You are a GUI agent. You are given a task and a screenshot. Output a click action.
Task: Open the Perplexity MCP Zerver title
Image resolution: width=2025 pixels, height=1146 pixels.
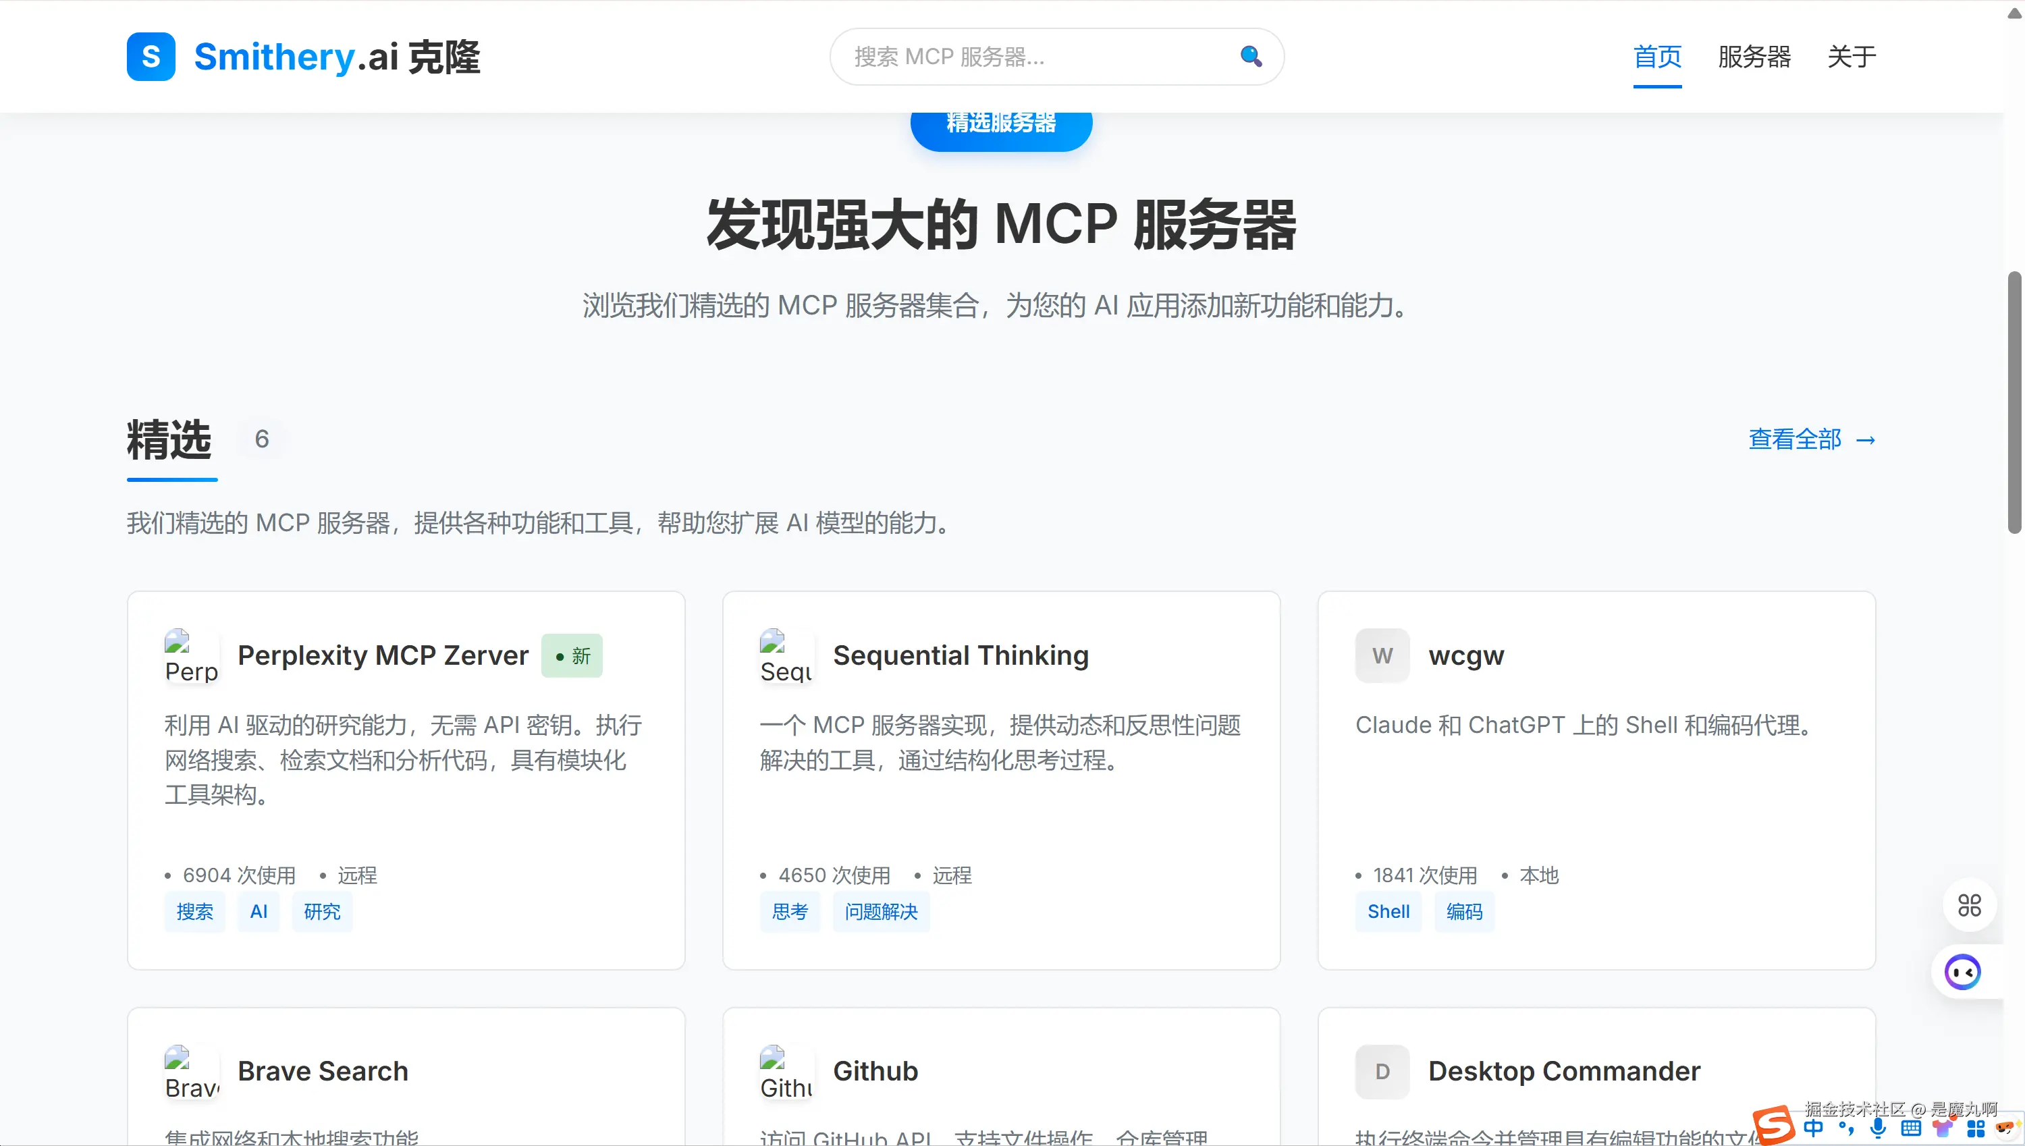pyautogui.click(x=383, y=655)
